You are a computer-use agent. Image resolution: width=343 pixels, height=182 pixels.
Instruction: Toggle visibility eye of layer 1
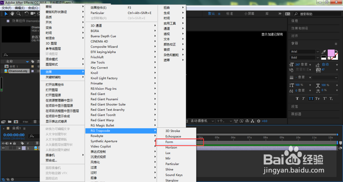tap(3, 148)
